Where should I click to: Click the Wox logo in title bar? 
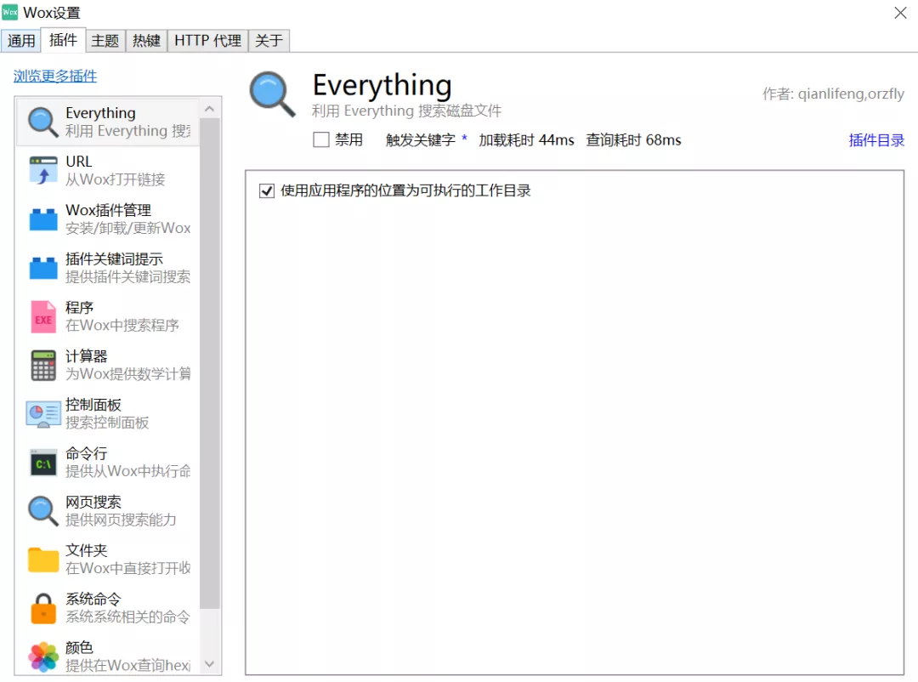click(x=10, y=12)
